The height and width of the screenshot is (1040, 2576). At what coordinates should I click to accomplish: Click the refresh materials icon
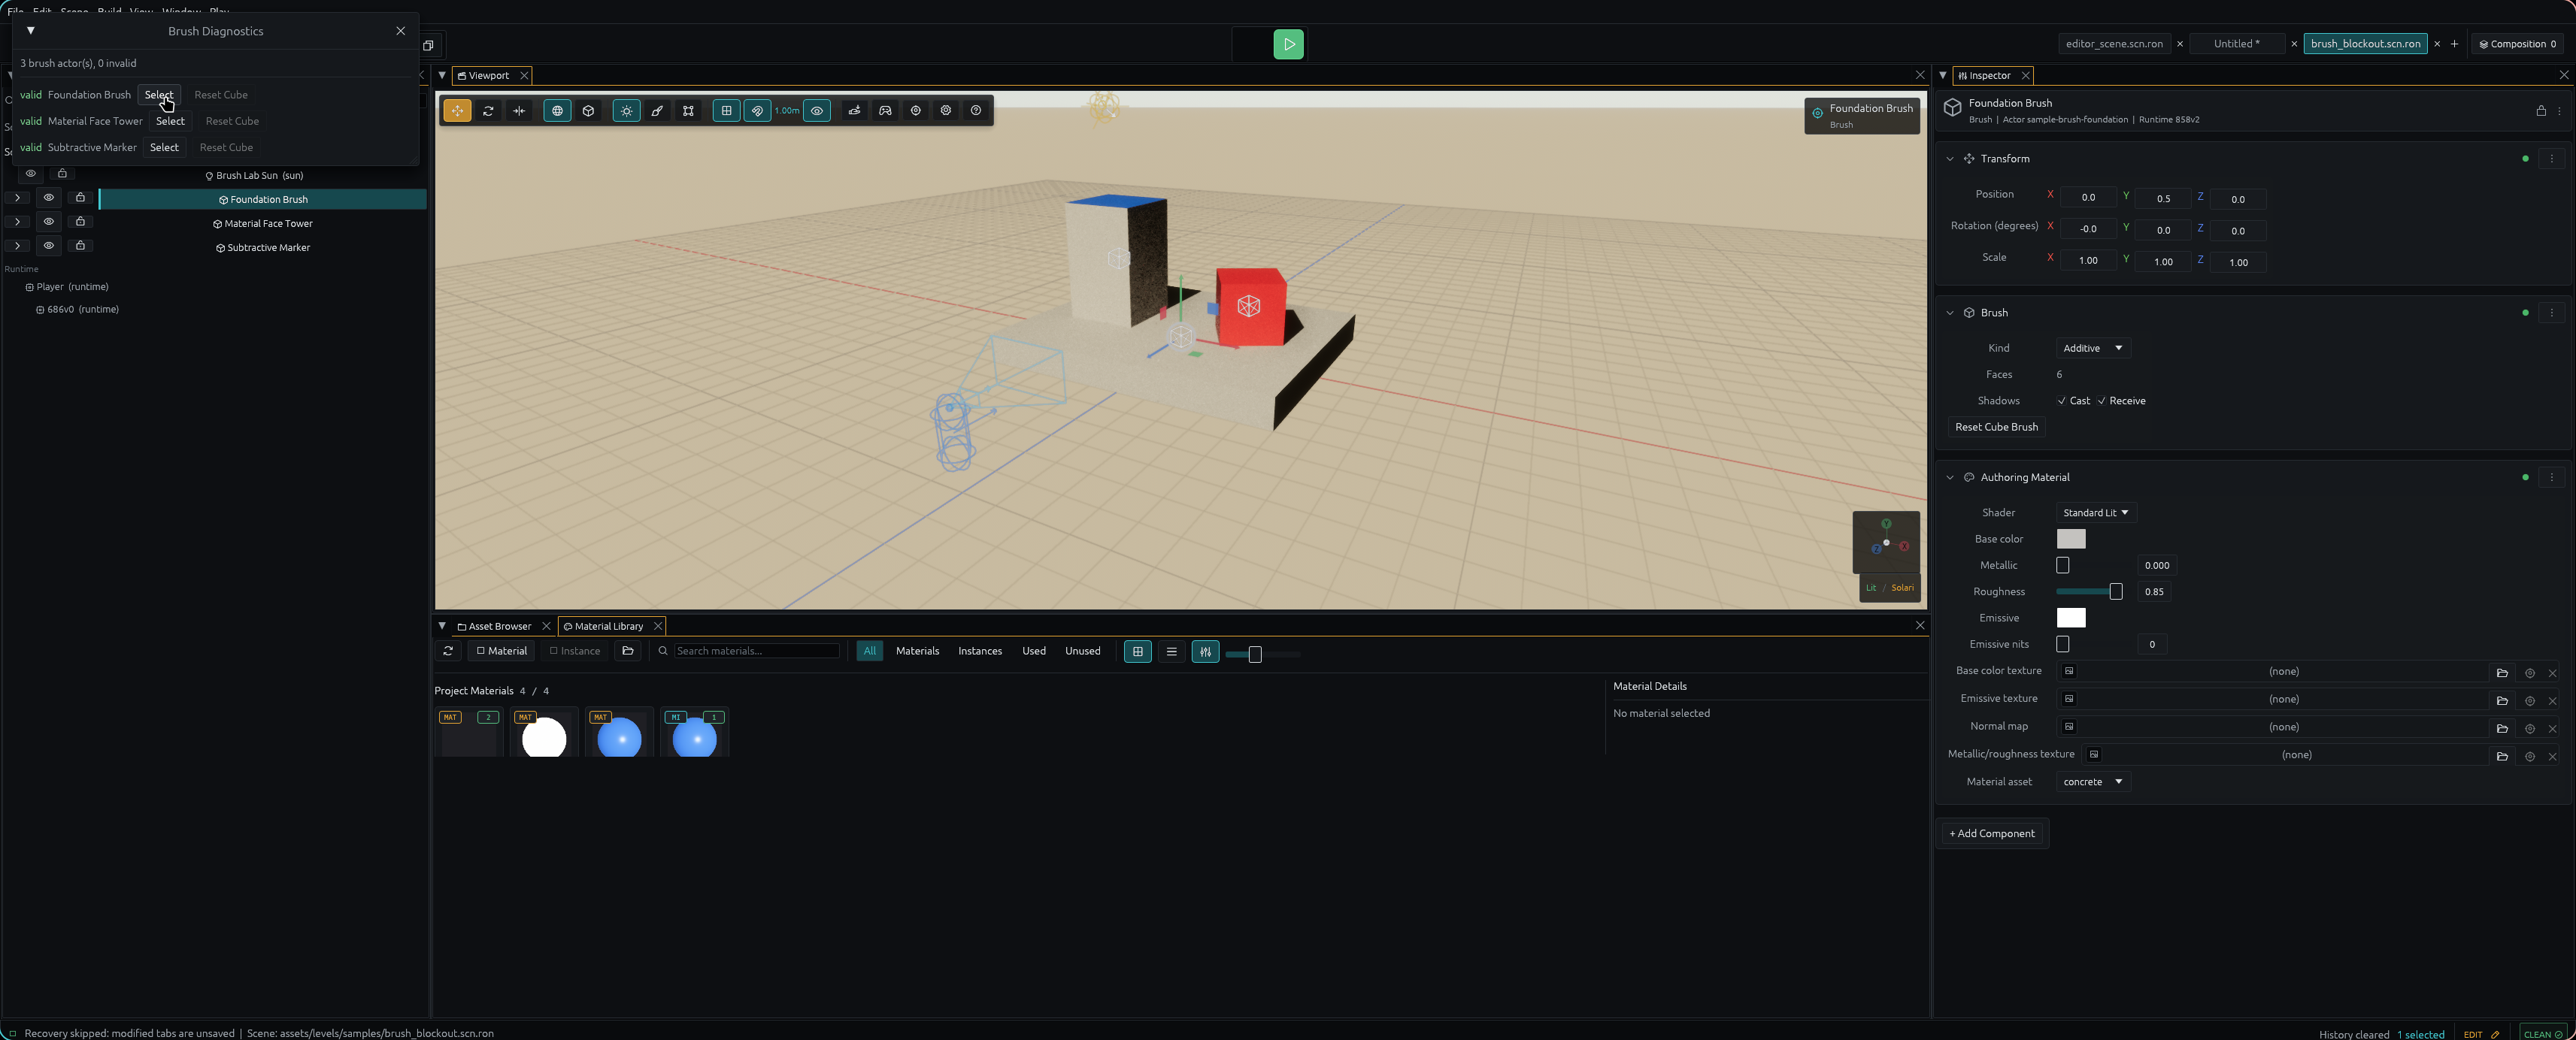(448, 652)
